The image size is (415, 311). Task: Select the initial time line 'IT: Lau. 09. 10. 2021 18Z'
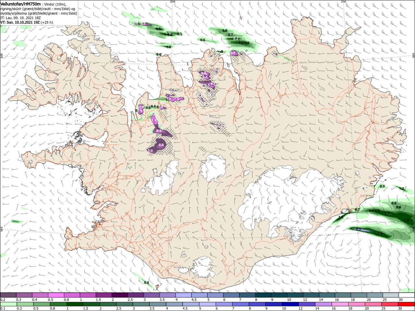pos(20,18)
